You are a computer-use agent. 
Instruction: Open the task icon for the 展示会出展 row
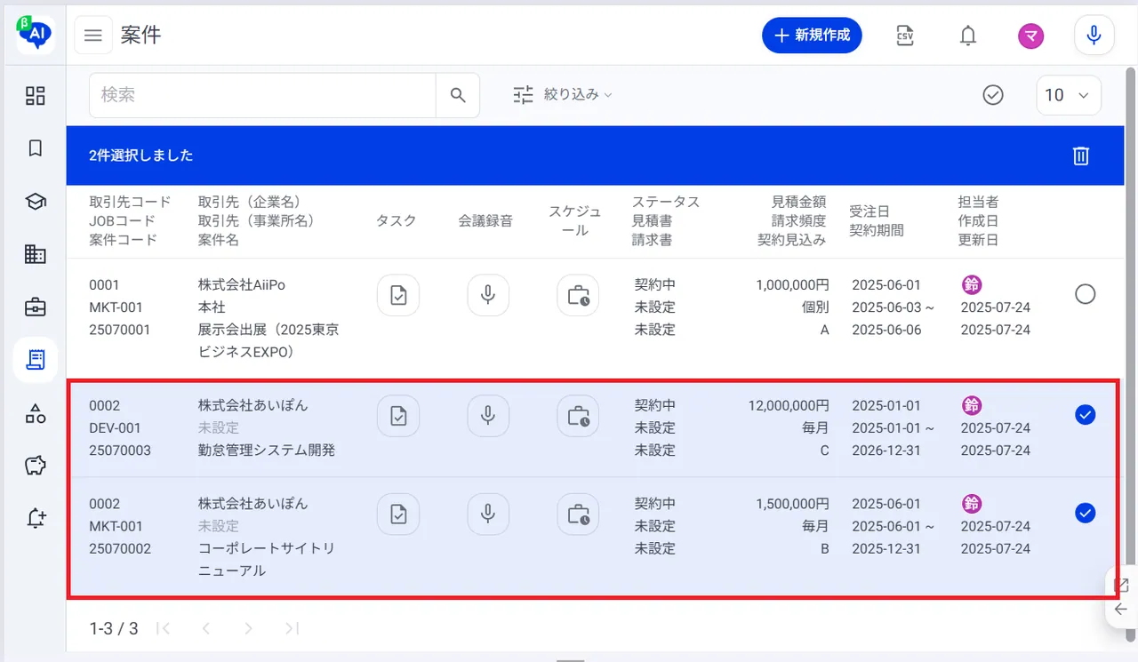click(398, 295)
